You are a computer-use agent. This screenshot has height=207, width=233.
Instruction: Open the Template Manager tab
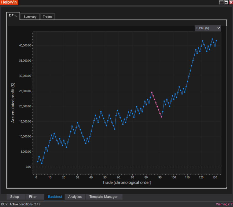pyautogui.click(x=103, y=197)
